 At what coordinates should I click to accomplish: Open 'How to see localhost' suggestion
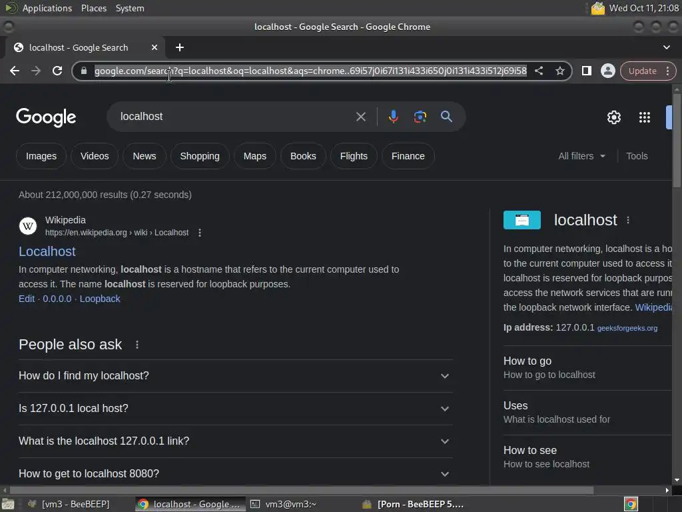pos(587,457)
